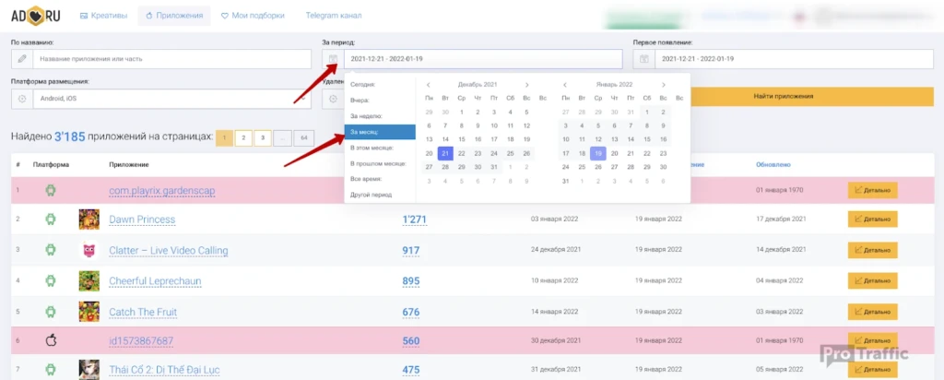This screenshot has width=944, height=380.
Task: Go to results page 3
Action: point(263,138)
